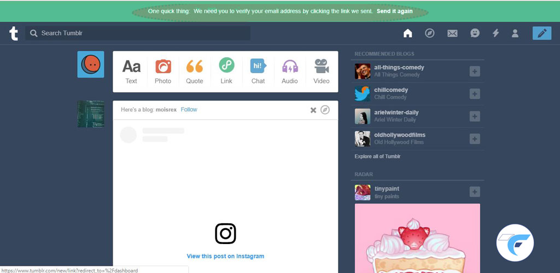This screenshot has height=273, width=560.
Task: Click the 'Old Hollywood Films' subtitle text
Action: (x=399, y=142)
